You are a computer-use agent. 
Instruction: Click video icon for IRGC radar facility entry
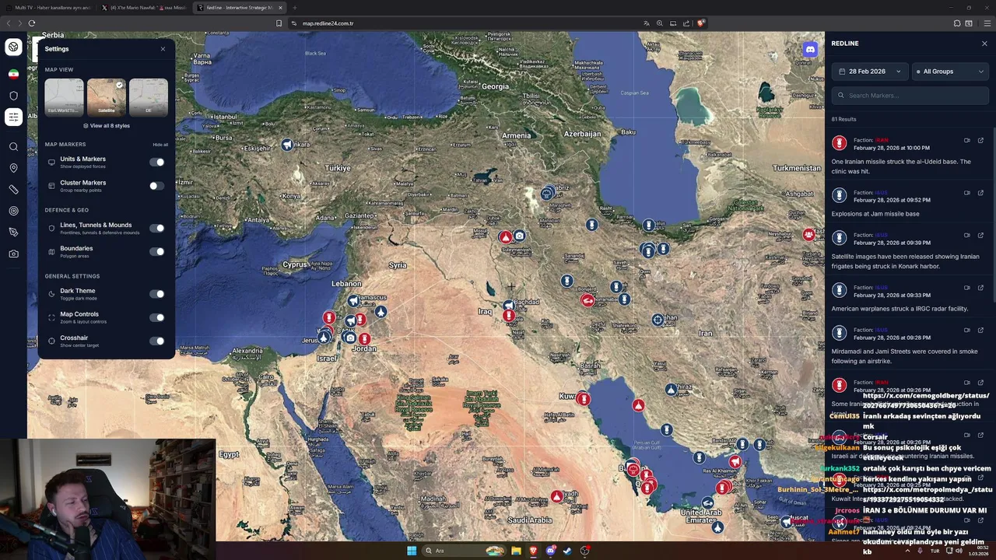(967, 288)
